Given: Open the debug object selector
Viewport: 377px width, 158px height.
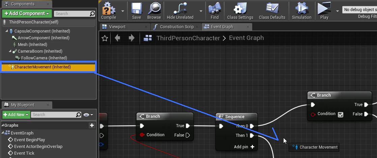Looking at the screenshot, I should coord(359,10).
